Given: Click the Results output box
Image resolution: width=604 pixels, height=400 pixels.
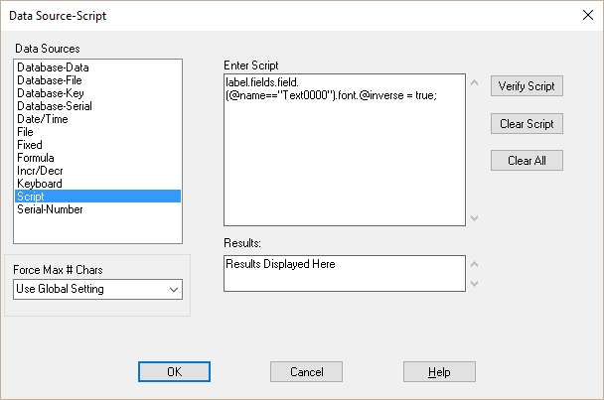Looking at the screenshot, I should point(345,273).
